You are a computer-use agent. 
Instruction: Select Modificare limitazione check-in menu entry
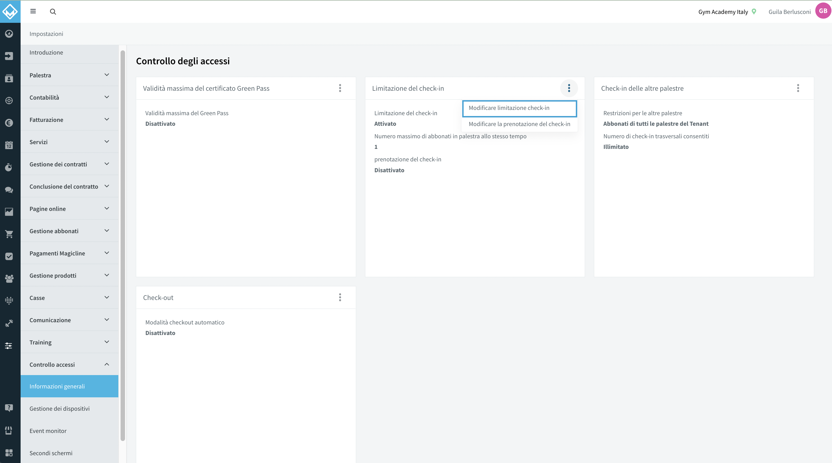pyautogui.click(x=519, y=108)
